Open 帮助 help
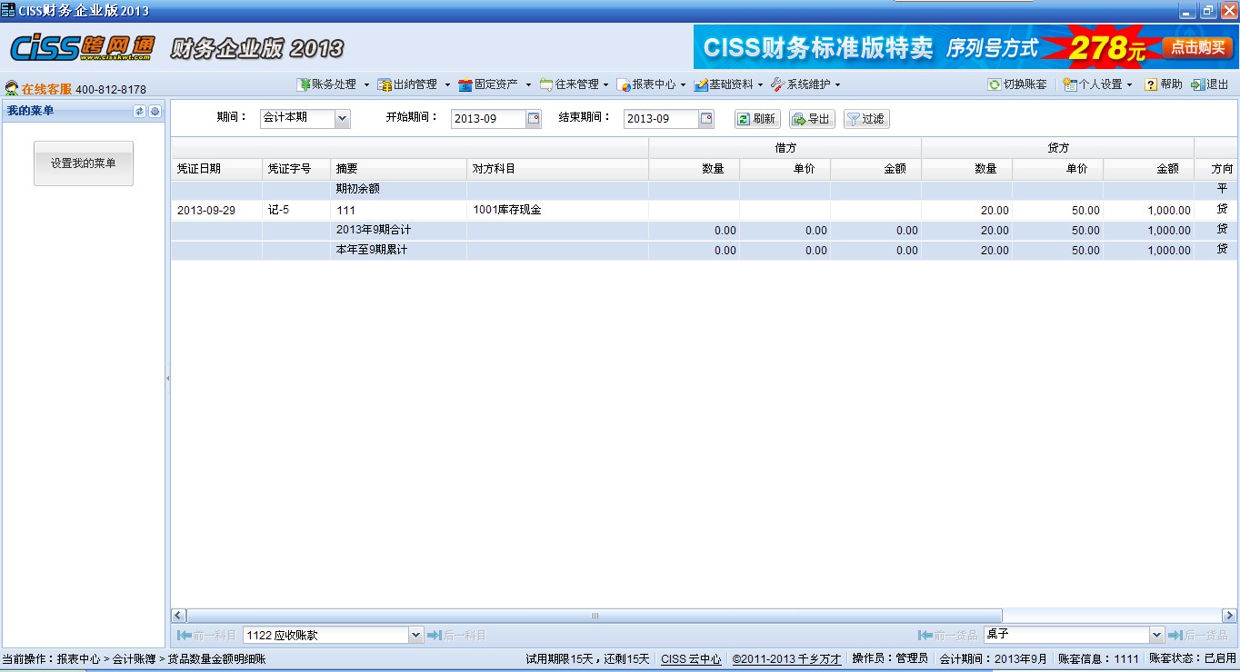 [1163, 84]
